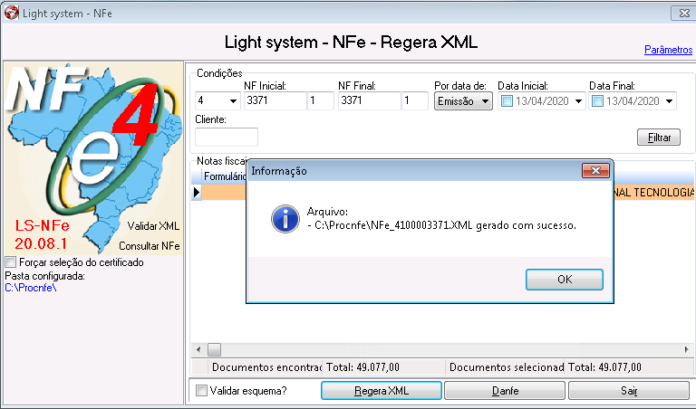The height and width of the screenshot is (409, 696).
Task: Close the Informação dialog with X
Action: 595,171
